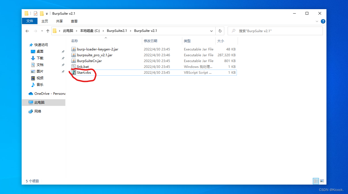
Task: Click the Refresh button beside the address bar
Action: coord(220,31)
